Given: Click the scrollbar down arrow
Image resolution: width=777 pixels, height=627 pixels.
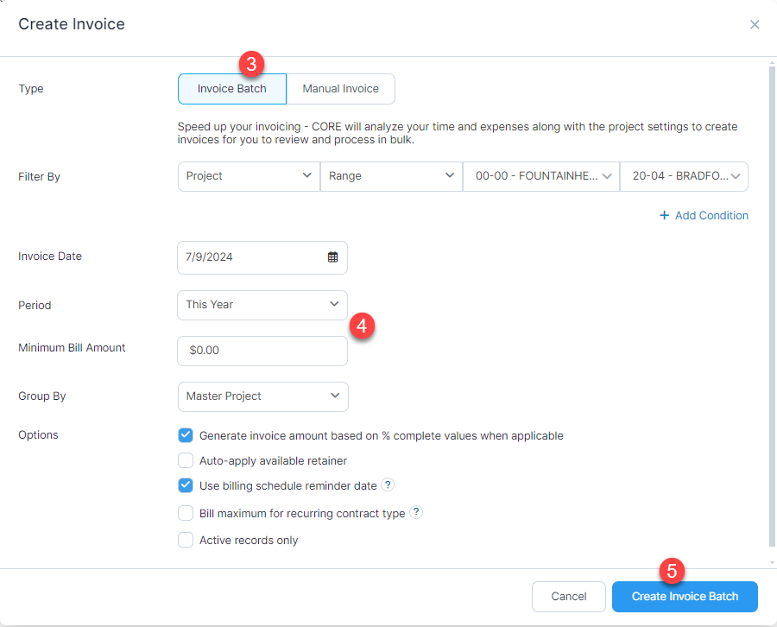Looking at the screenshot, I should click(x=772, y=562).
